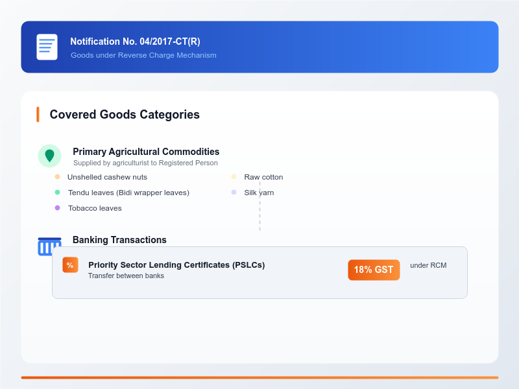Click the Transfer between banks text

126,276
